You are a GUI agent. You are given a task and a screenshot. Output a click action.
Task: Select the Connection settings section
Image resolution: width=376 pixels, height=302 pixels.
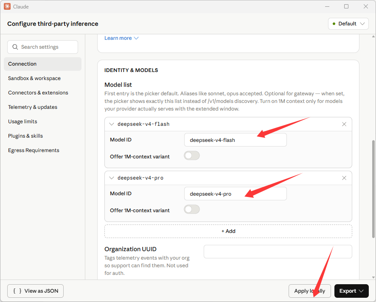[43, 64]
